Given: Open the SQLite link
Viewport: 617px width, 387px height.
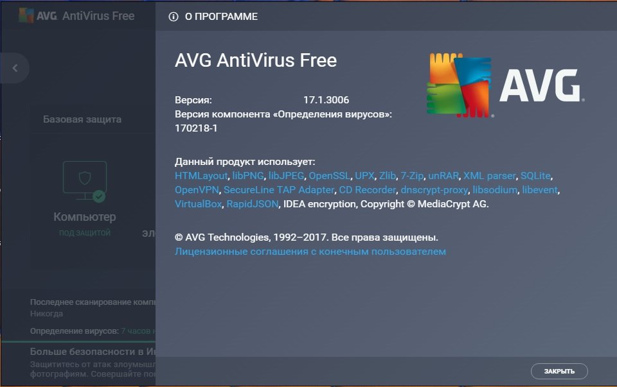Looking at the screenshot, I should point(535,176).
